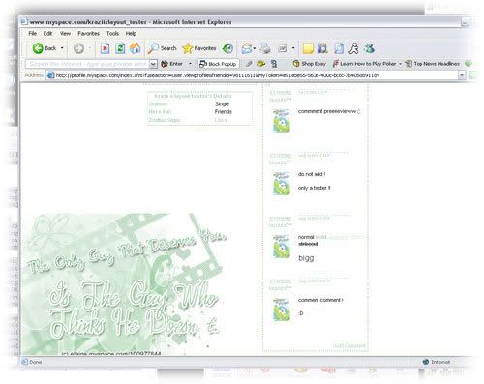484x384 pixels.
Task: Open the Shop Ebay toolbar link
Action: click(x=310, y=64)
